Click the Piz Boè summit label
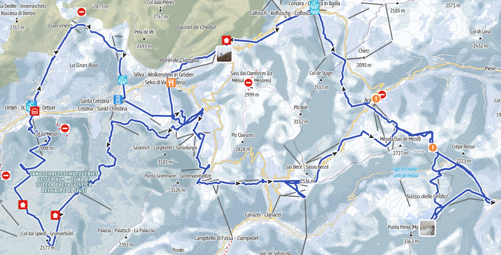 coord(301,107)
